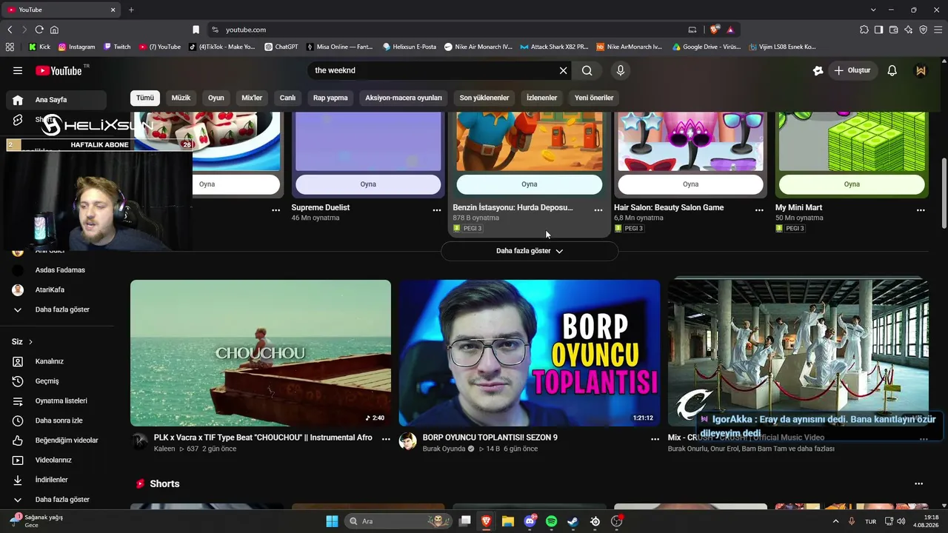
Task: Expand Daha fazla göster under İndirilenler
Action: point(56,500)
